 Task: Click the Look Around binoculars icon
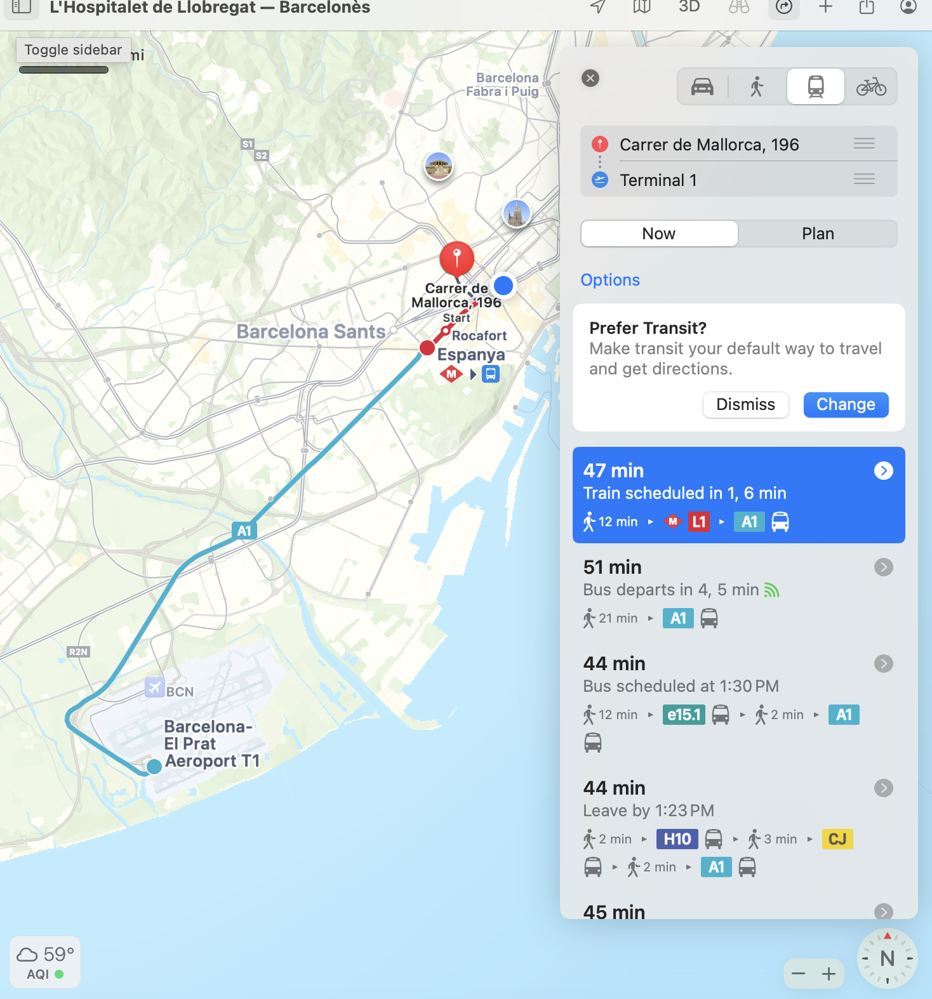tap(739, 7)
